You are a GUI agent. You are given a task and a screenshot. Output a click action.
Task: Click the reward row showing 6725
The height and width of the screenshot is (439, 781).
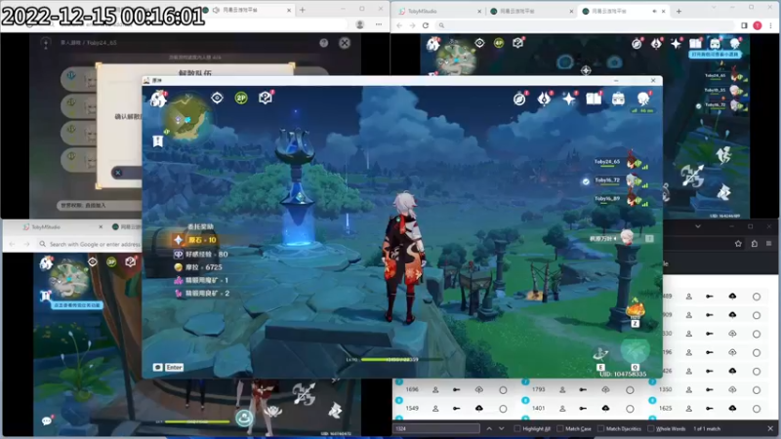(x=198, y=267)
